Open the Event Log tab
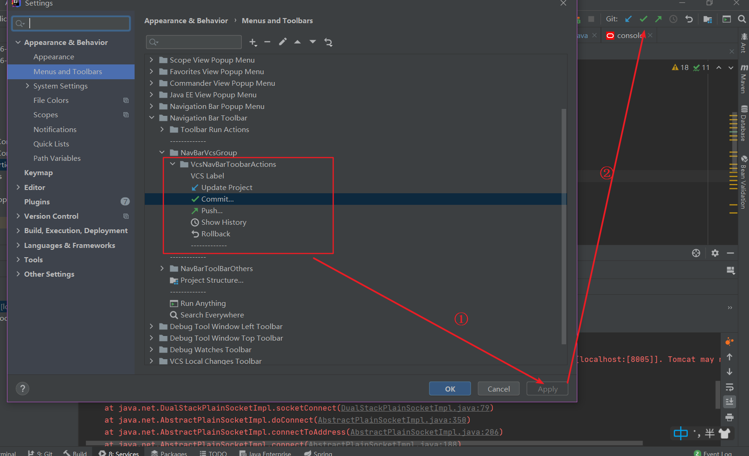The image size is (749, 456). click(x=713, y=453)
